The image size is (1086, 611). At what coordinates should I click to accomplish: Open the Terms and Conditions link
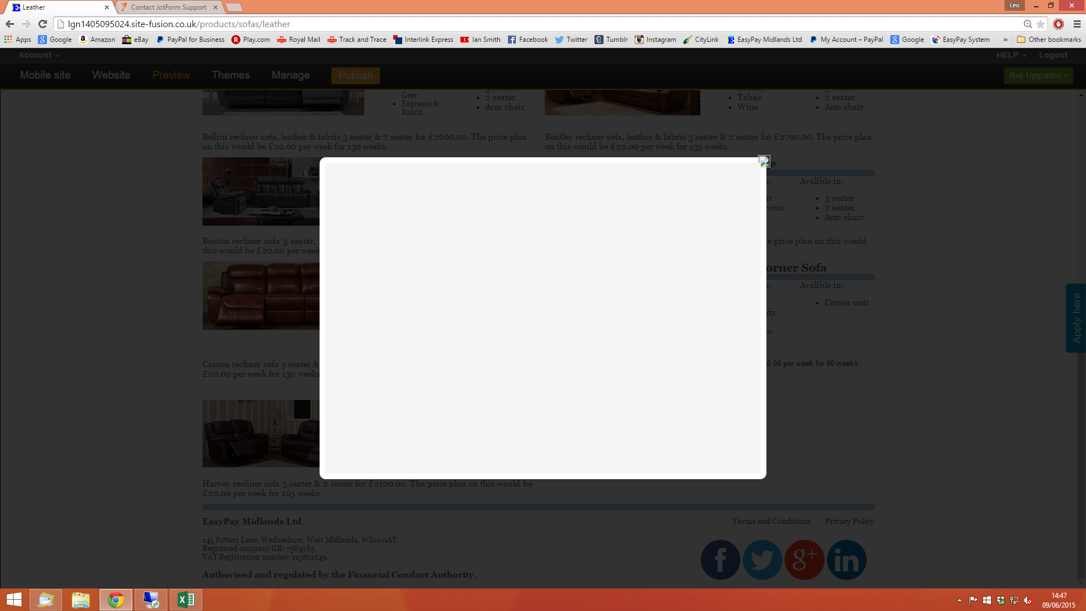pos(771,521)
